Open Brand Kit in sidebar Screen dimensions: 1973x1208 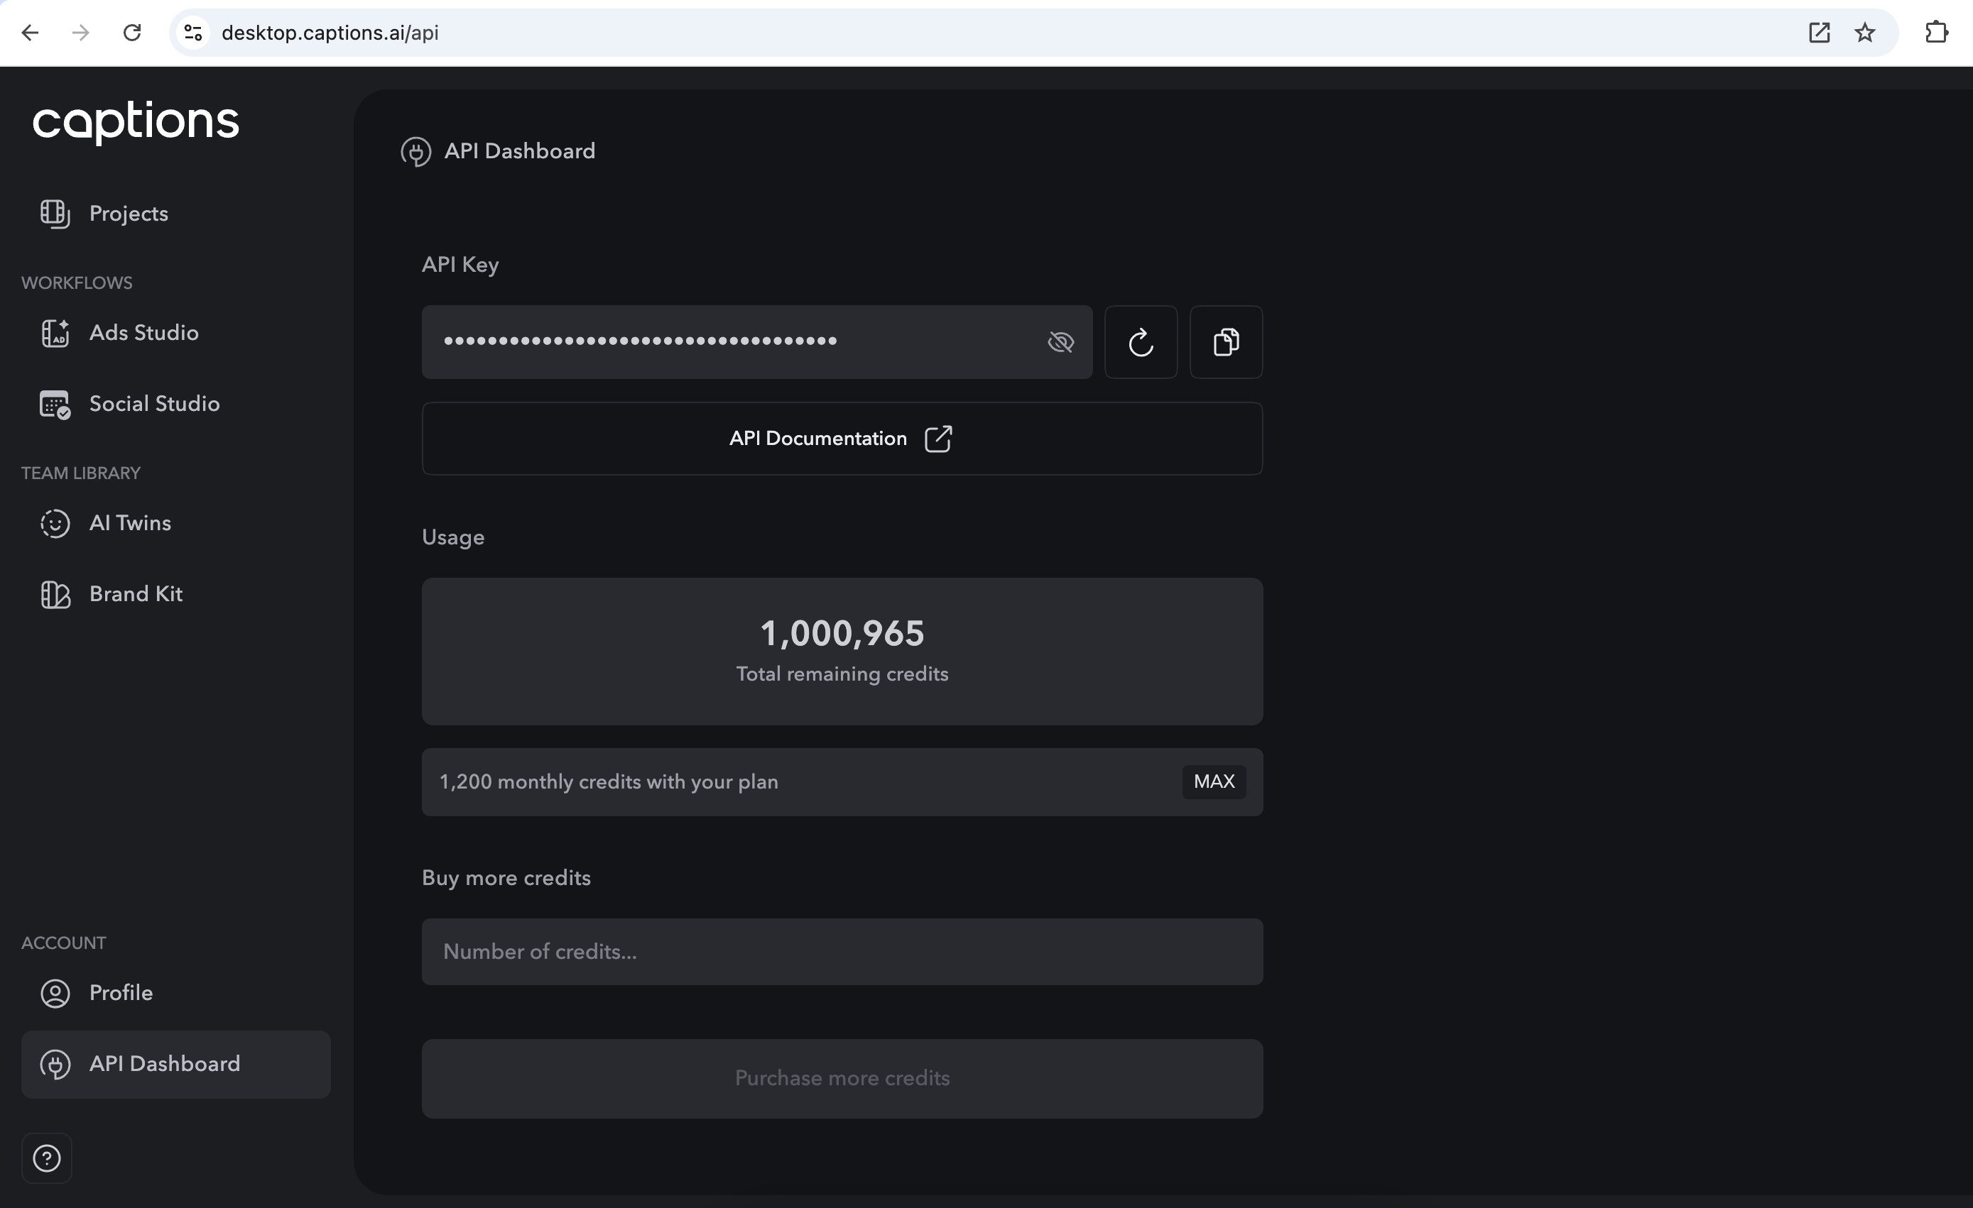pyautogui.click(x=176, y=594)
